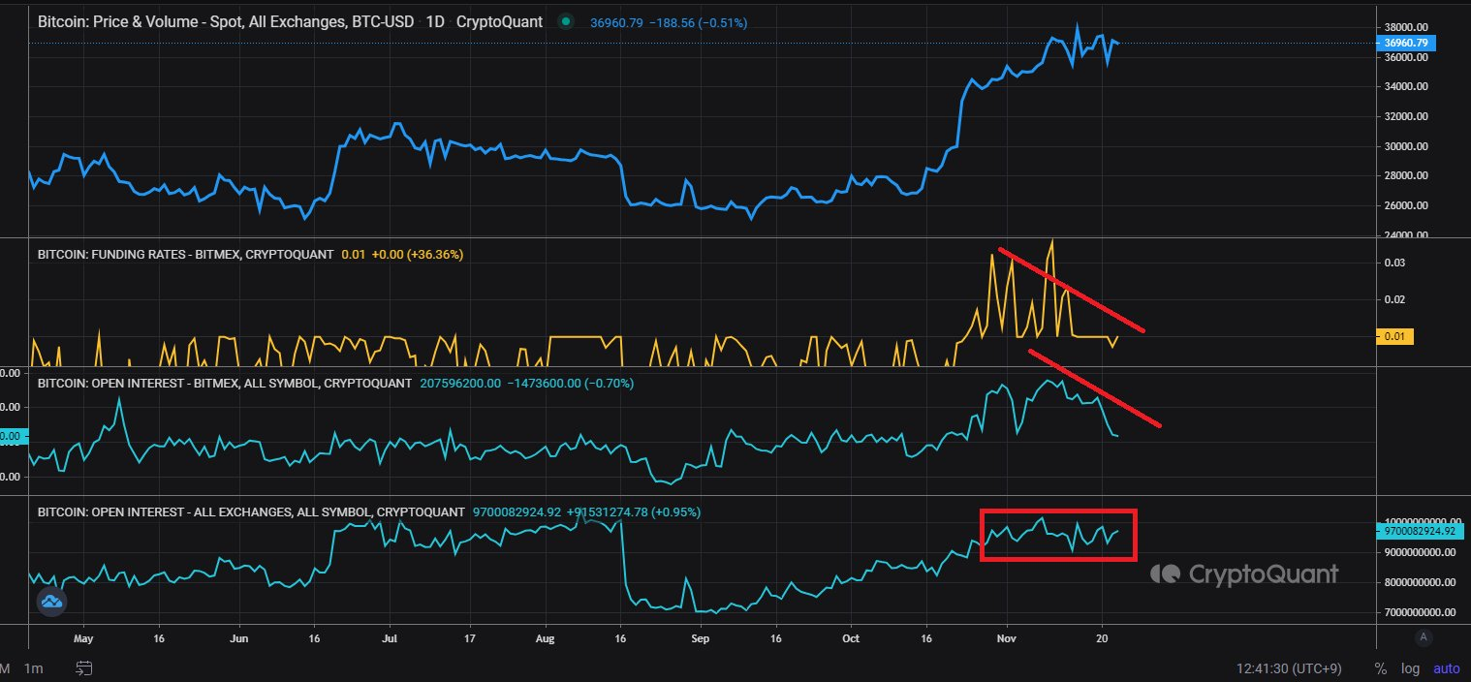
Task: Open the 1D timeframe selector
Action: 438,21
